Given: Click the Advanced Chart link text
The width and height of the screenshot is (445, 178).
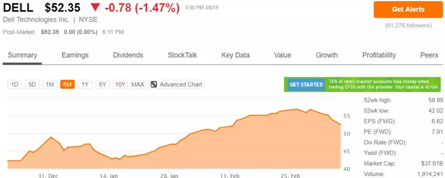Looking at the screenshot, I should coord(181,84).
